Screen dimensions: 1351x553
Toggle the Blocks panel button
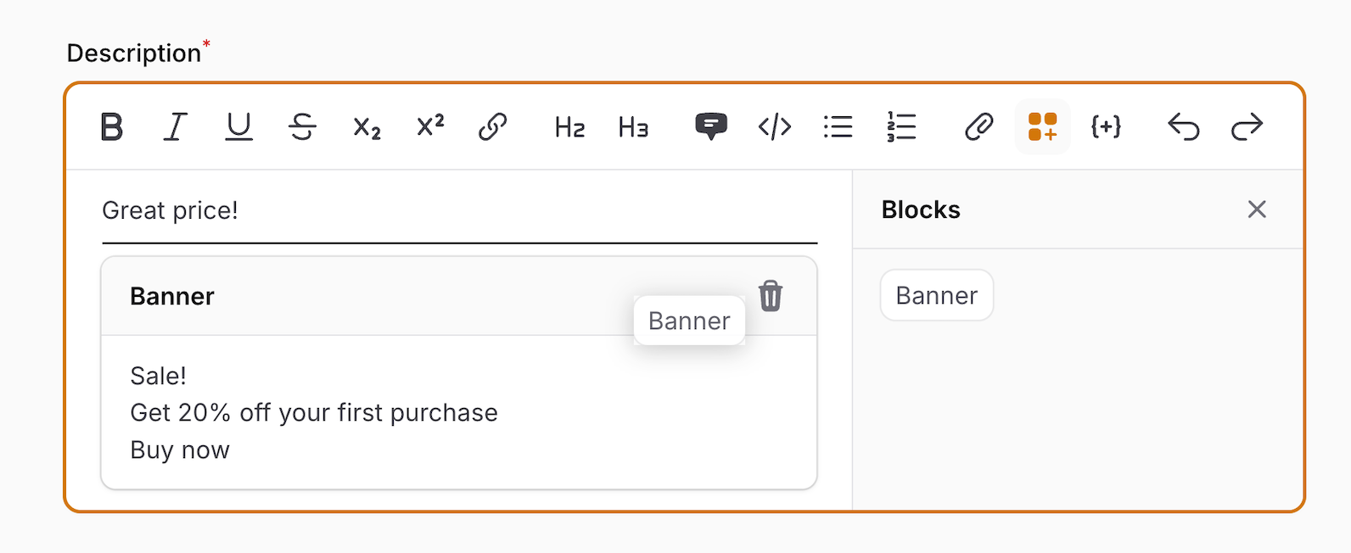[1042, 127]
